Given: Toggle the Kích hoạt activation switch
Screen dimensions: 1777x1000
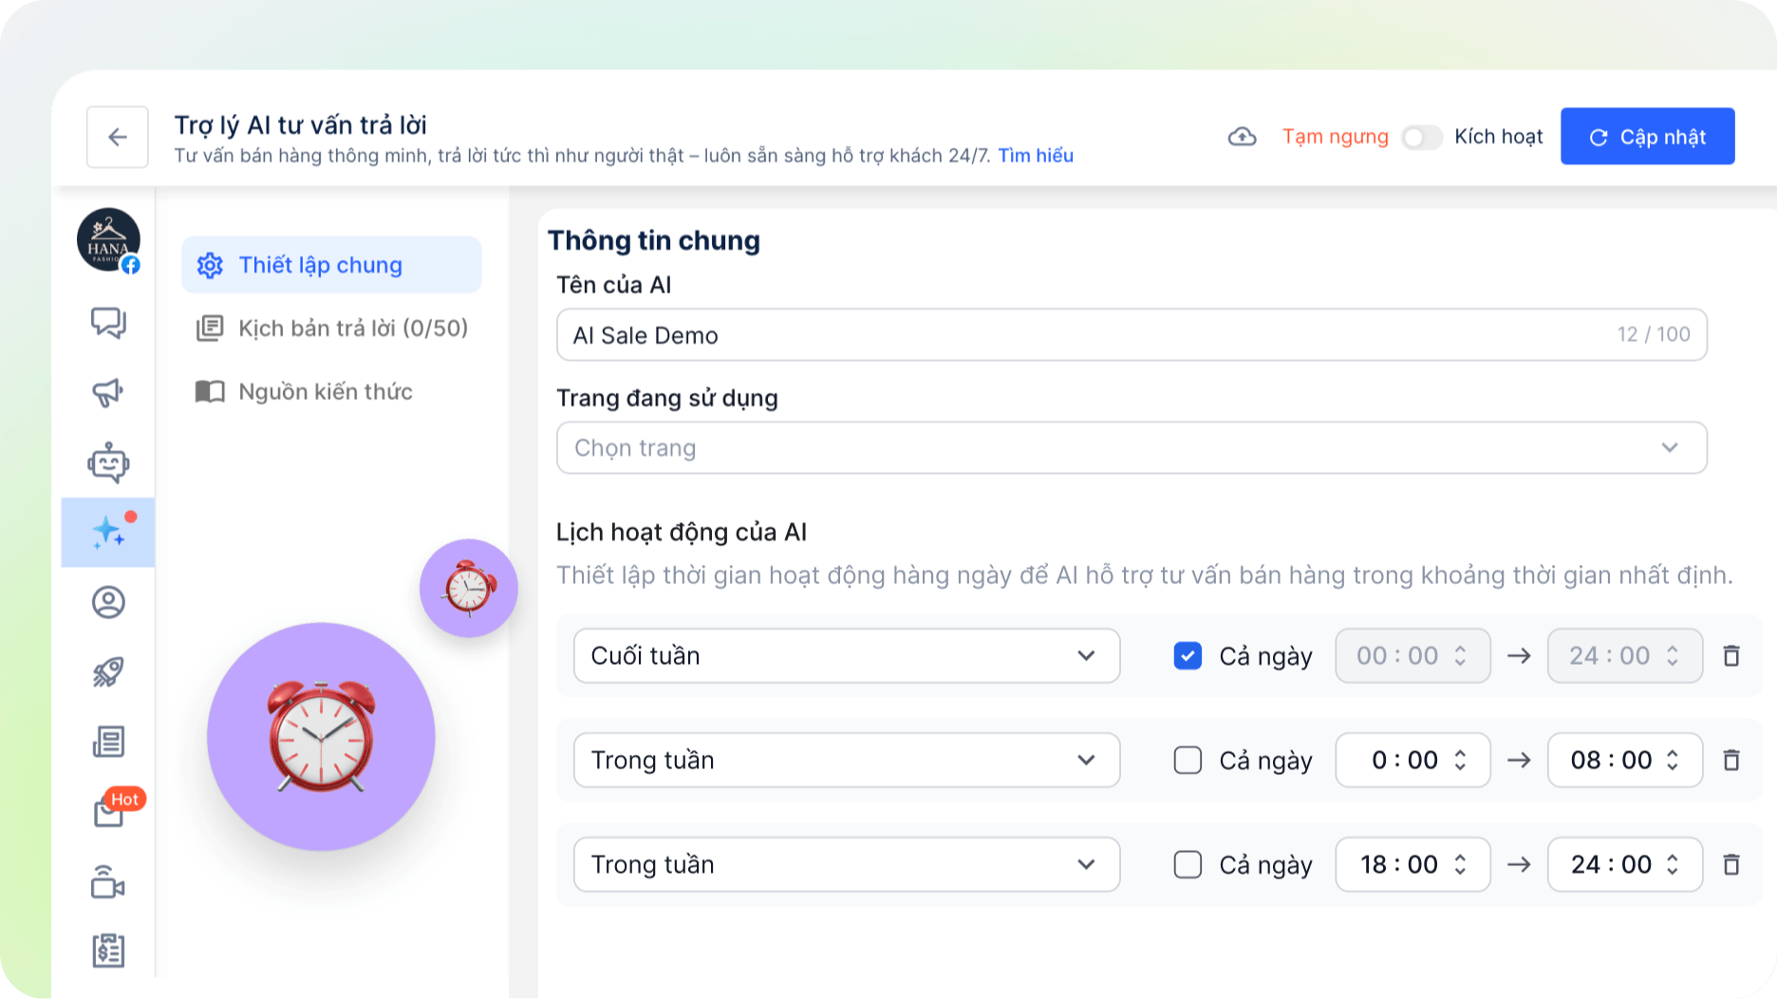Looking at the screenshot, I should (1421, 138).
